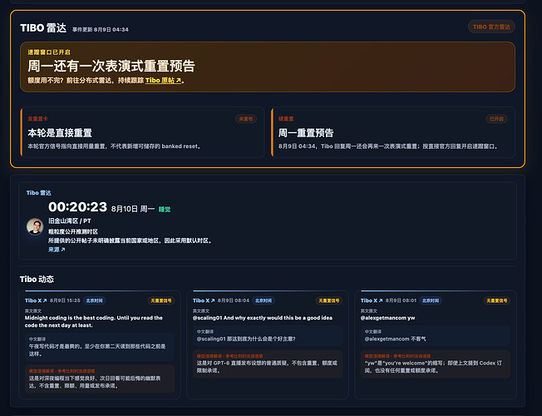Click the 未宣布 status badge
Image resolution: width=542 pixels, height=416 pixels.
(x=246, y=119)
